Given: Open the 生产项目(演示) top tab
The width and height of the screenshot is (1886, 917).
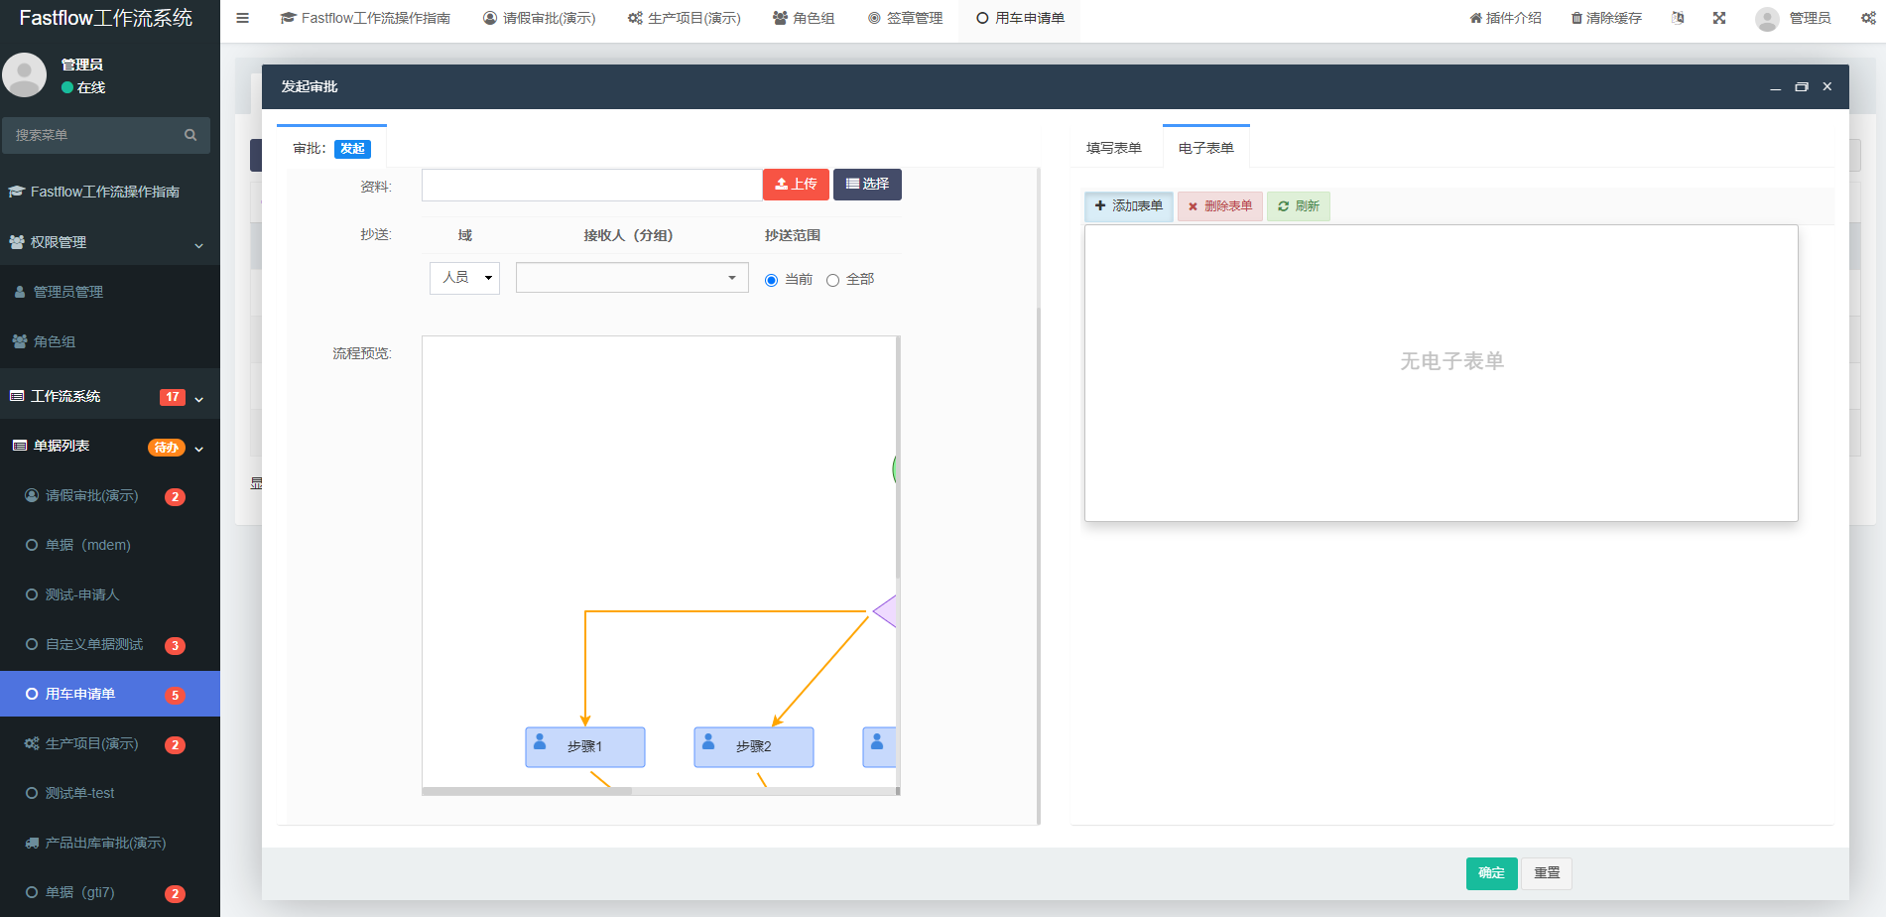Looking at the screenshot, I should 685,18.
